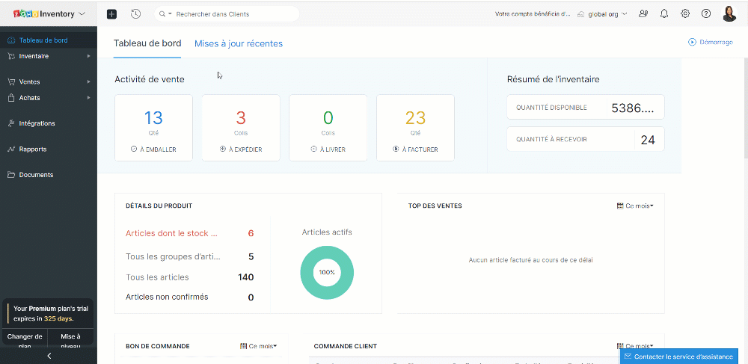Open Intégrations in the sidebar

click(49, 123)
